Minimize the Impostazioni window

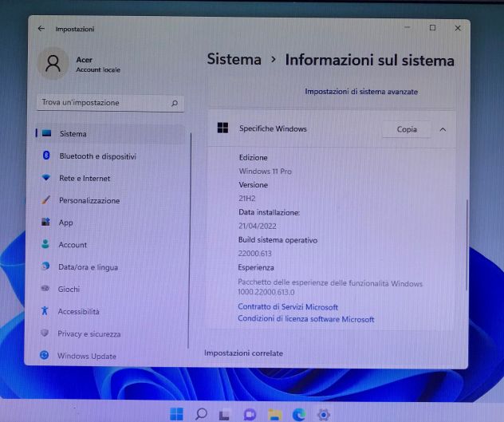408,28
